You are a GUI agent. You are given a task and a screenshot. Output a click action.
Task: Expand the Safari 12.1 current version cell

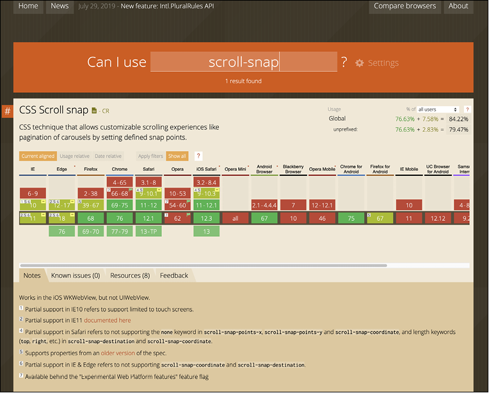point(148,218)
